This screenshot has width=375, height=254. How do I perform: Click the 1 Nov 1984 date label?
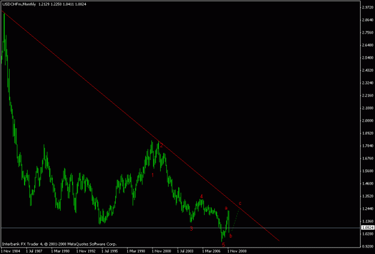[10, 251]
